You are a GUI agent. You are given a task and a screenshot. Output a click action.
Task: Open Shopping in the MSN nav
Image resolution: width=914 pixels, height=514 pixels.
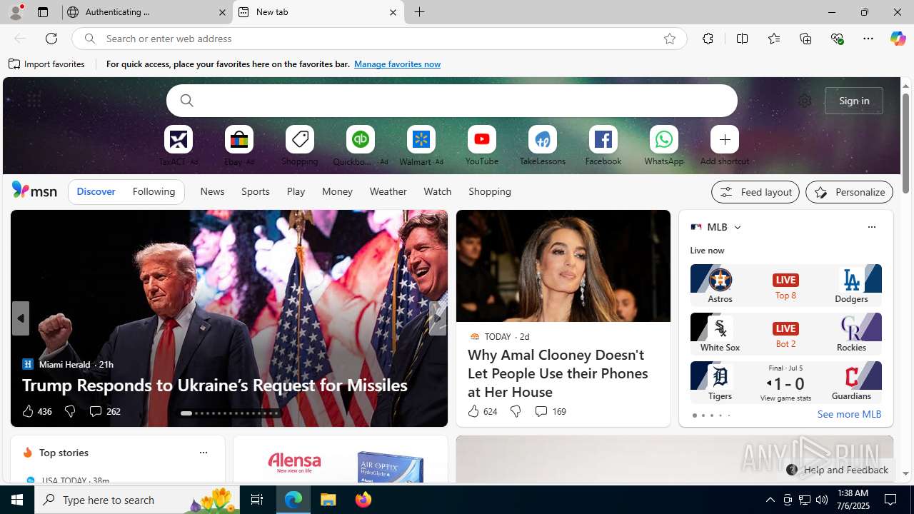pyautogui.click(x=490, y=191)
